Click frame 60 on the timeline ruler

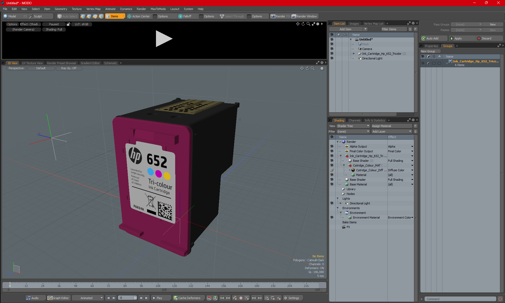92,286
